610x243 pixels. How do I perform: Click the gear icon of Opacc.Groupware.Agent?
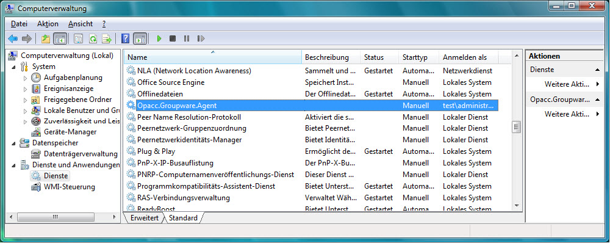pyautogui.click(x=131, y=105)
